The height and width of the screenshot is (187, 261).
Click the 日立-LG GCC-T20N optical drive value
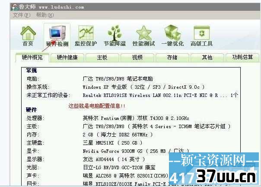tap(119, 168)
